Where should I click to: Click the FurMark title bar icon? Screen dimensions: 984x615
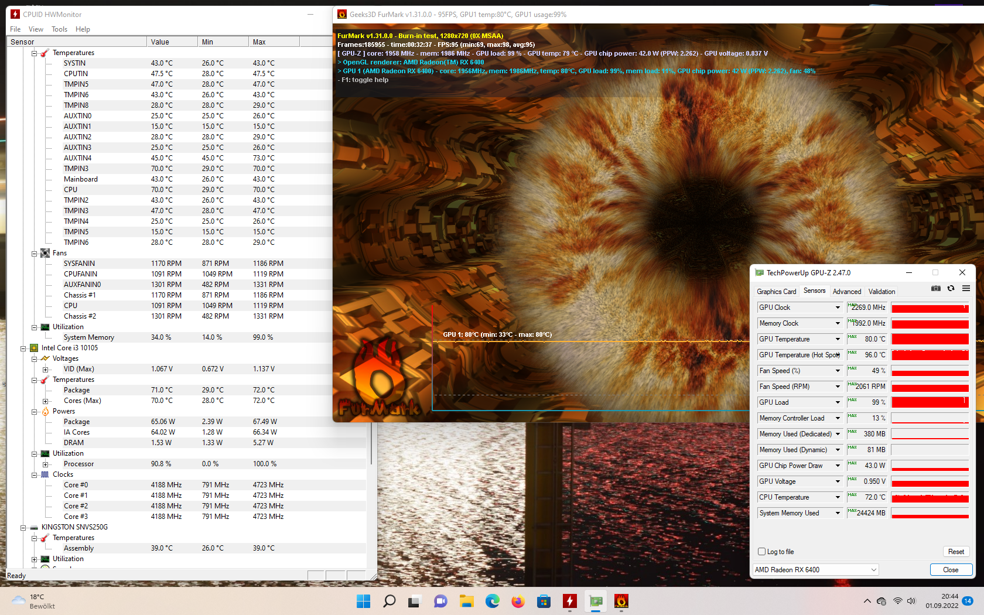(342, 14)
